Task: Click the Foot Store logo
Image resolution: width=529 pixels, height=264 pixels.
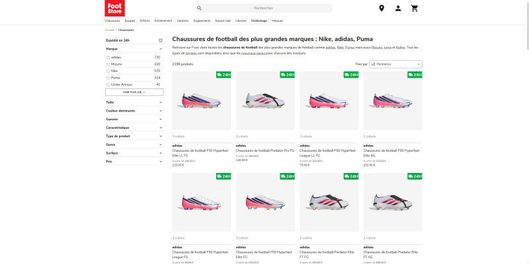Action: 114,8
